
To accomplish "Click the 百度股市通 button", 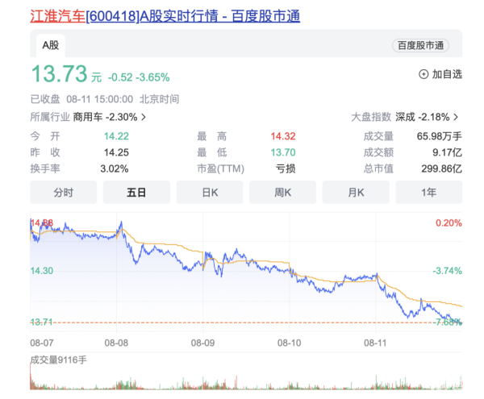I will click(x=420, y=45).
